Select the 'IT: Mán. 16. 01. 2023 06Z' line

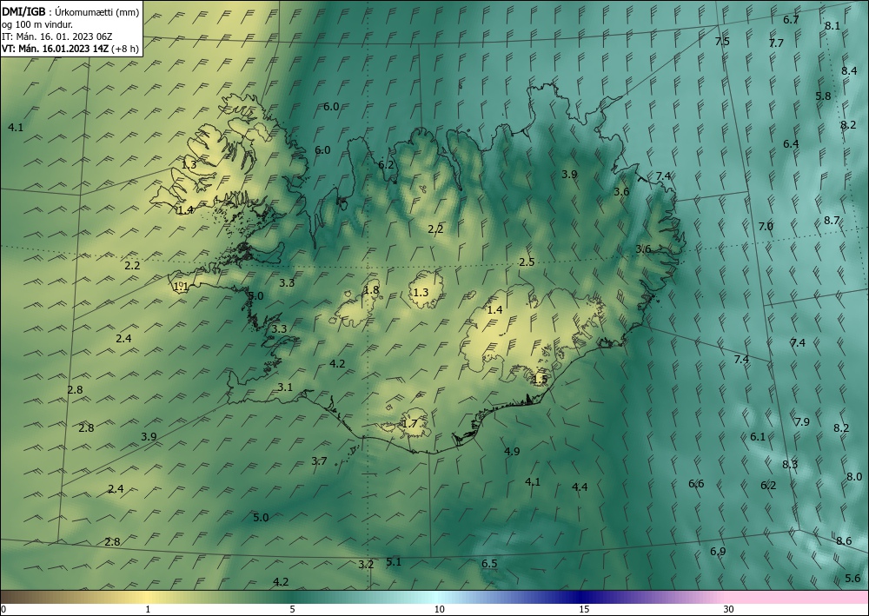point(57,36)
